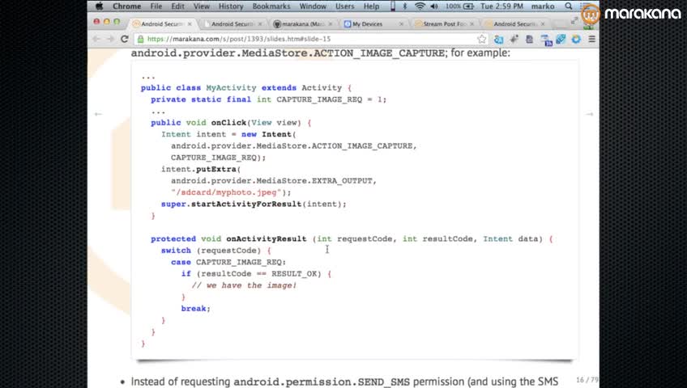The image size is (687, 388).
Task: Click the ACTION_IMAGE_CAPTURE heading text above code
Action: (x=320, y=53)
